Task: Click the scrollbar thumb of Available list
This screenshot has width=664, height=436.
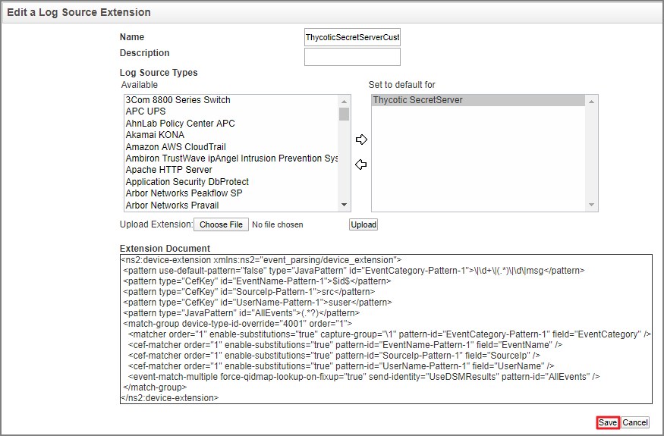Action: click(x=344, y=114)
